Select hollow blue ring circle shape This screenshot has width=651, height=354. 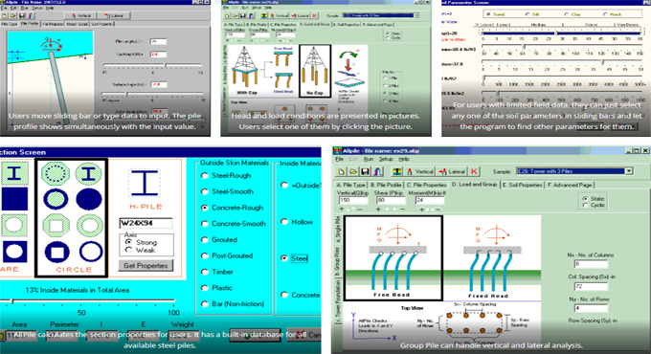pyautogui.click(x=91, y=252)
